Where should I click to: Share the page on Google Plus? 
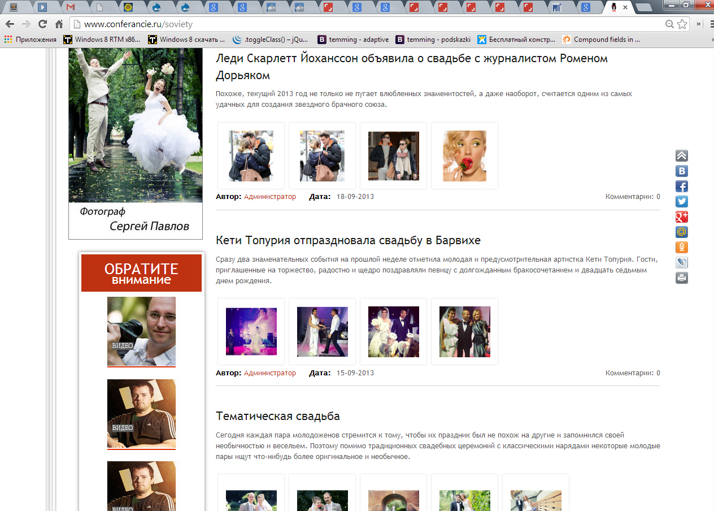pos(682,217)
